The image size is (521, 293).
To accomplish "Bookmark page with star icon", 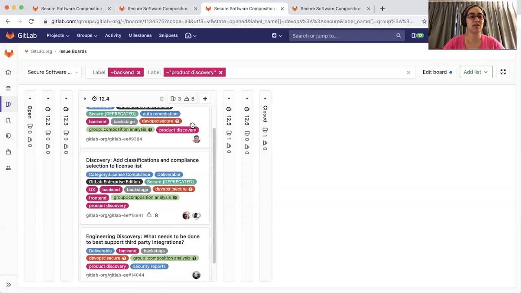I will click(424, 21).
